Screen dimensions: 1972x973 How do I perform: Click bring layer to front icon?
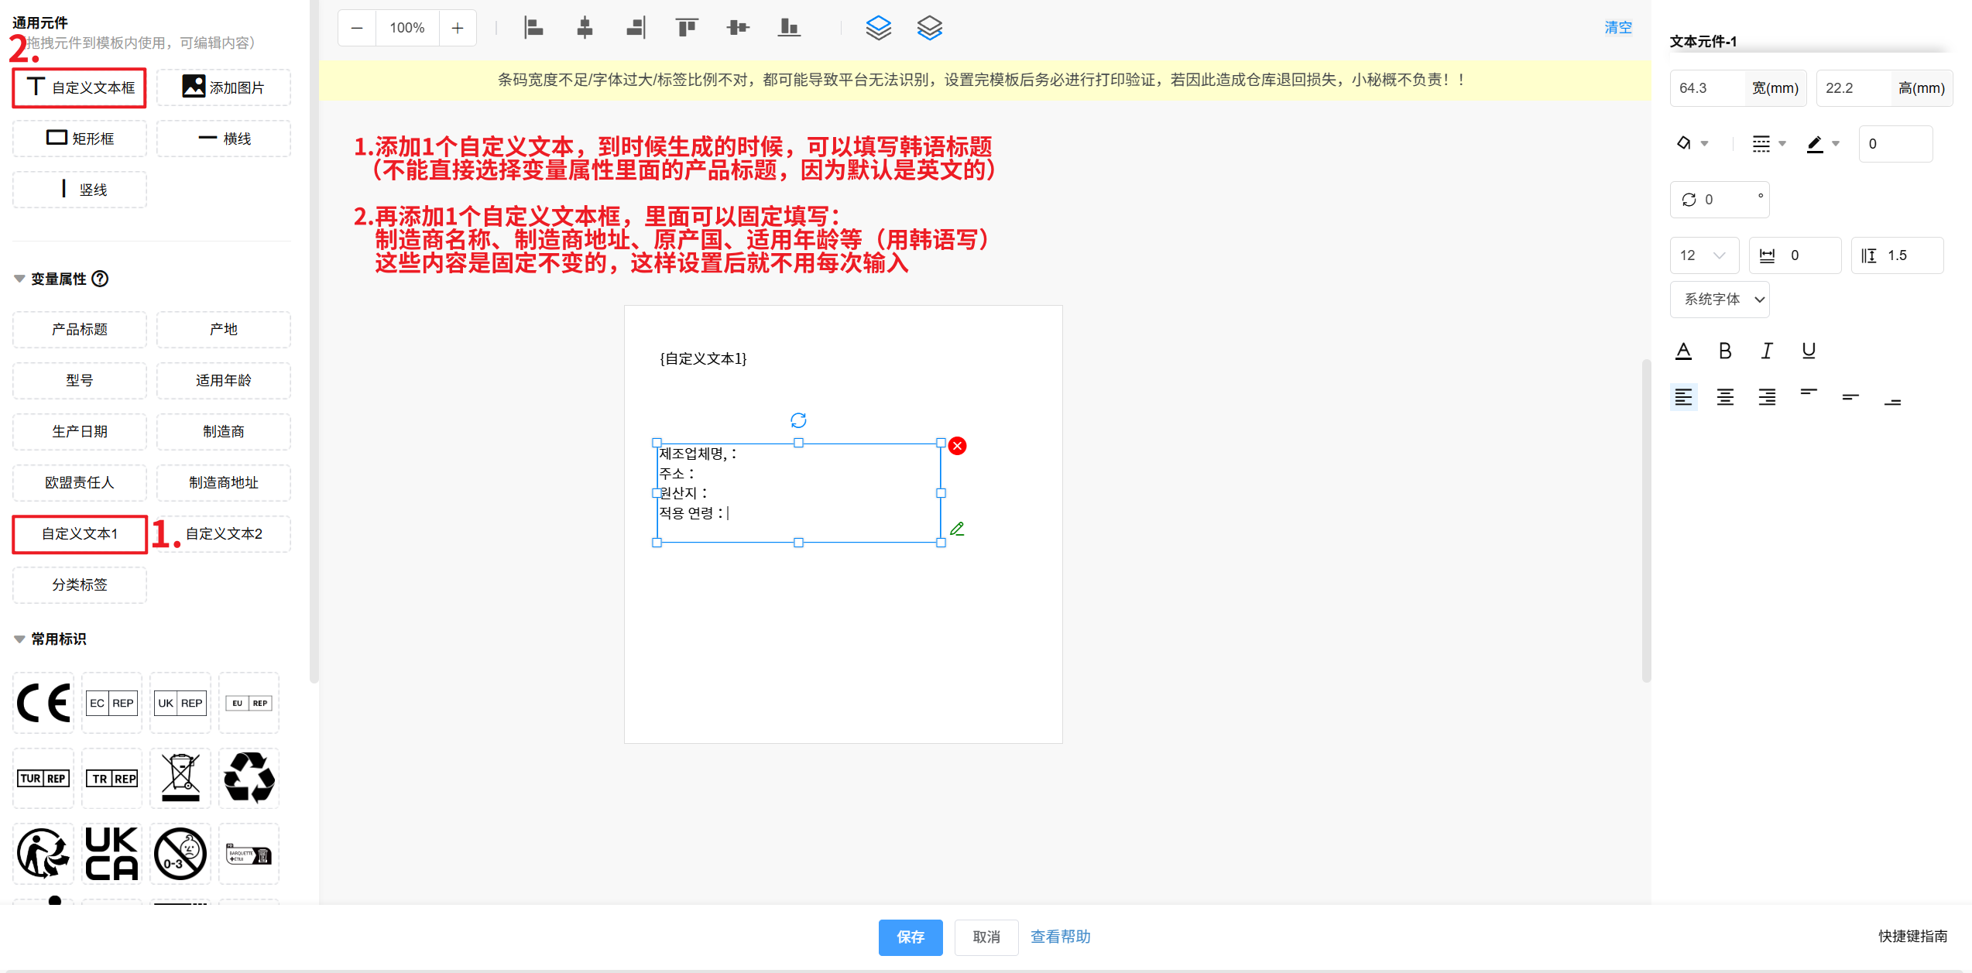pos(878,28)
